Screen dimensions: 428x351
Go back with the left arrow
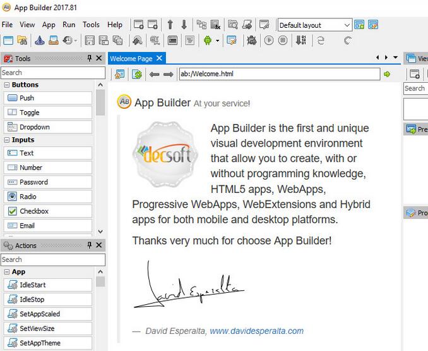pyautogui.click(x=154, y=74)
